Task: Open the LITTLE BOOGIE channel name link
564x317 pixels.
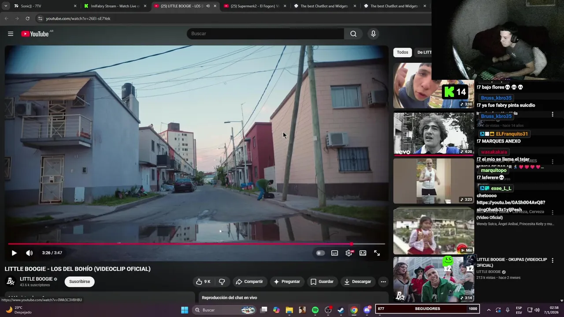Action: pos(36,279)
